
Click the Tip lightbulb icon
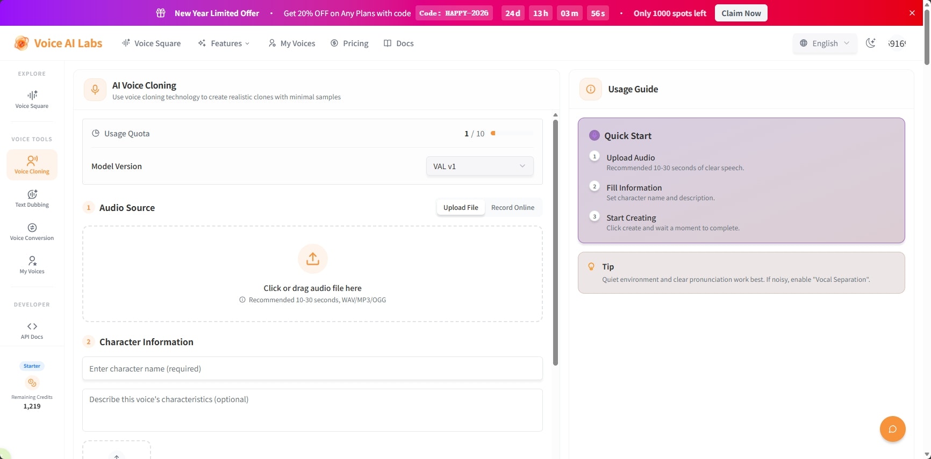click(x=591, y=266)
